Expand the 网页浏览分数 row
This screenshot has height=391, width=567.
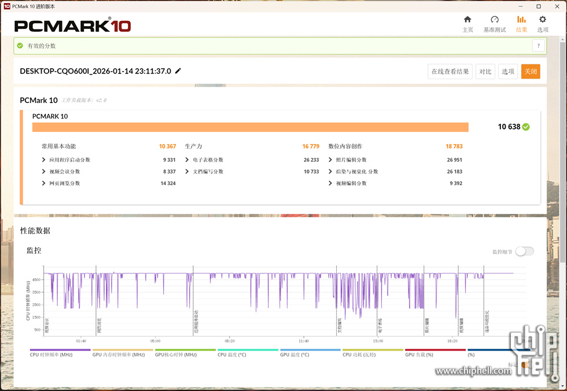pyautogui.click(x=44, y=183)
